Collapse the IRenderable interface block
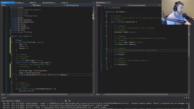The image size is (194, 109). tap(106, 22)
